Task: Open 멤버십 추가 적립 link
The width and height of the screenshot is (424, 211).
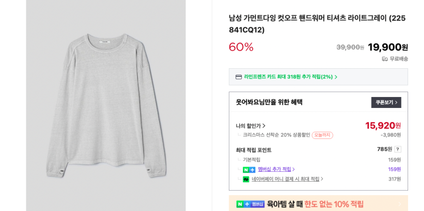Action: [x=274, y=169]
